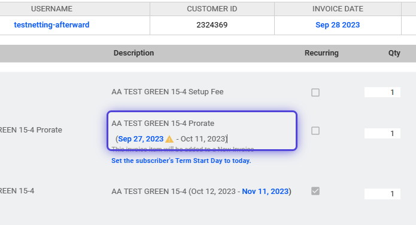
Task: Click the INVOICE DATE column header
Action: tap(338, 9)
